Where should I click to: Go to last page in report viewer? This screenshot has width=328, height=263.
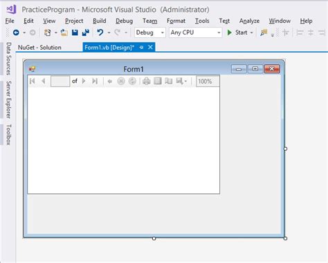[x=95, y=81]
